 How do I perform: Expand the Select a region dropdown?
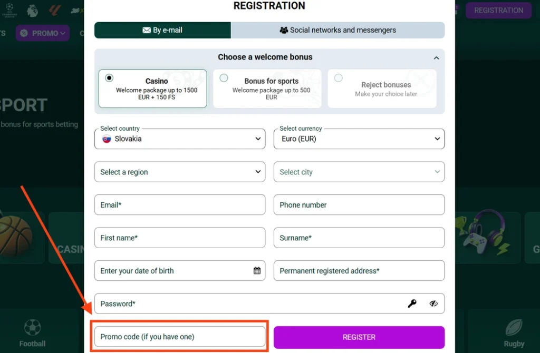pos(180,172)
